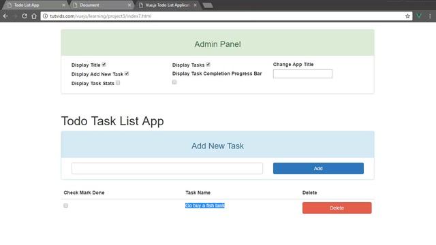Click the browser address bar URL
The image size is (436, 245).
coord(101,16)
